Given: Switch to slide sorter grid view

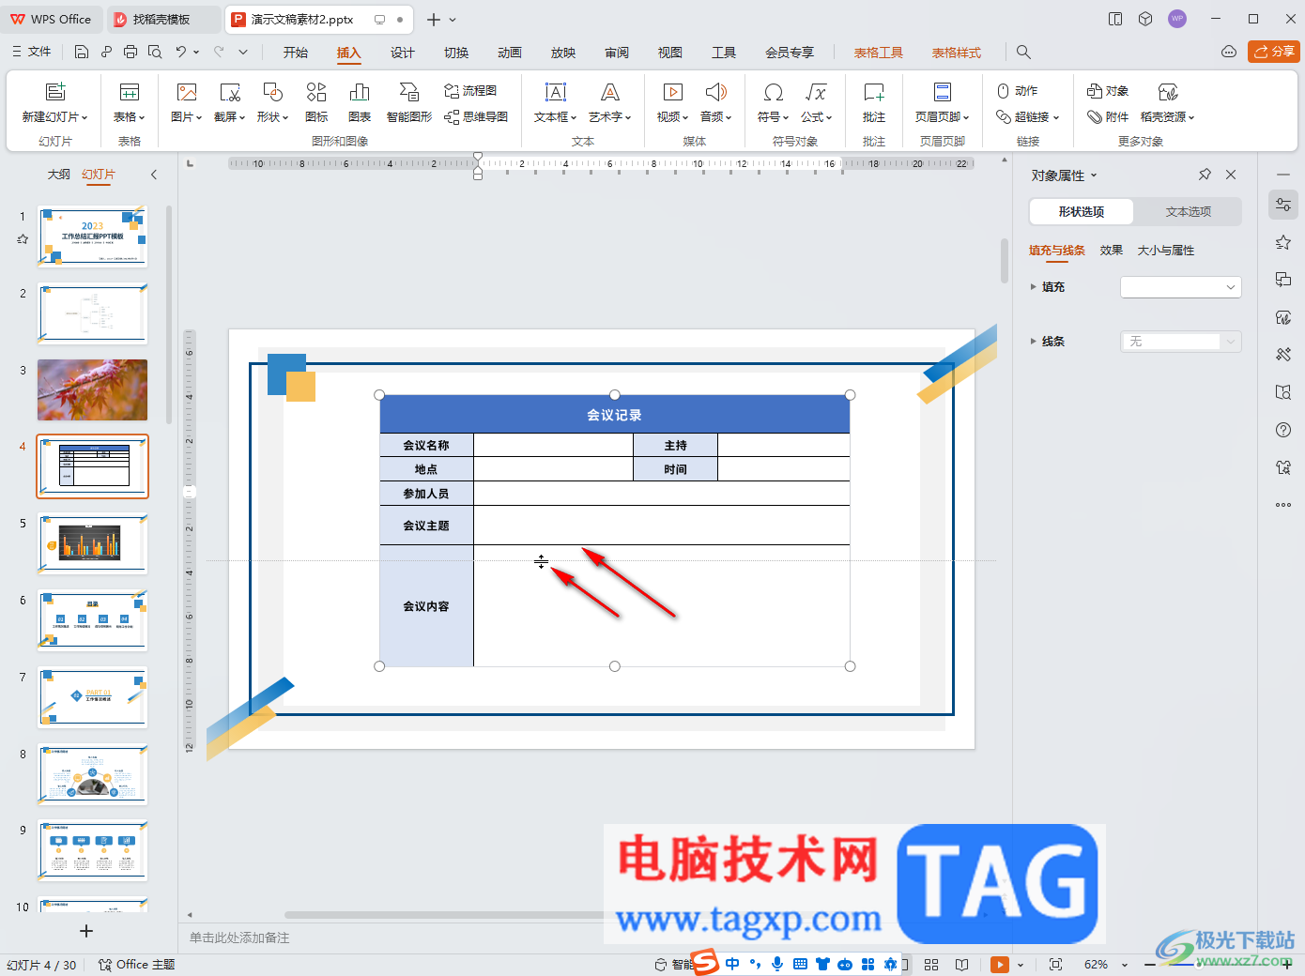Looking at the screenshot, I should 931,965.
